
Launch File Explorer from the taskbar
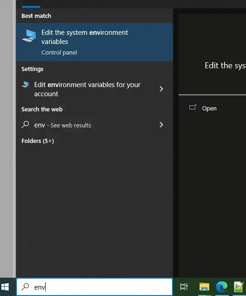coord(204,287)
